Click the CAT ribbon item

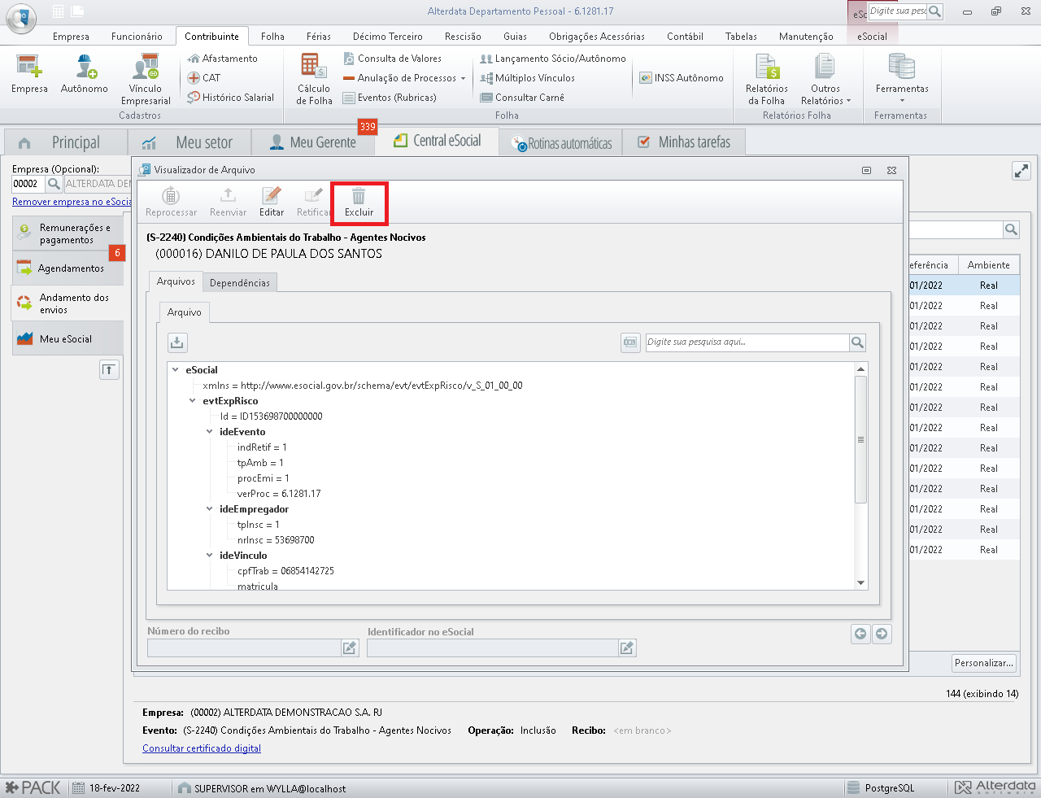point(204,78)
